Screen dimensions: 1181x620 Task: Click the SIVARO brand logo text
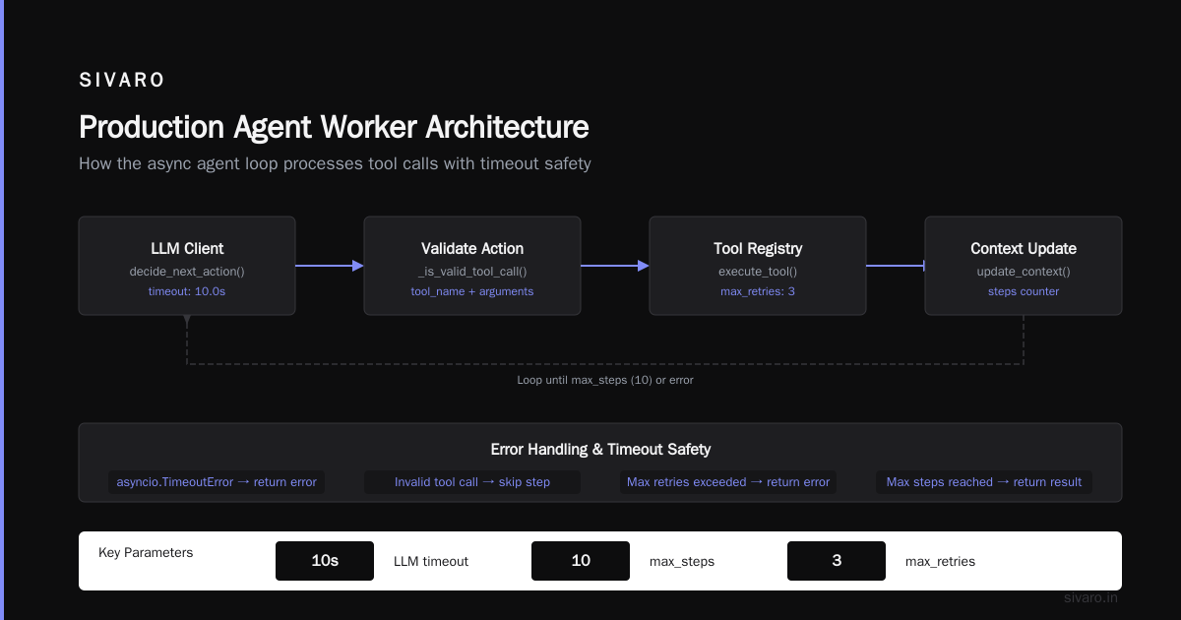pyautogui.click(x=122, y=81)
